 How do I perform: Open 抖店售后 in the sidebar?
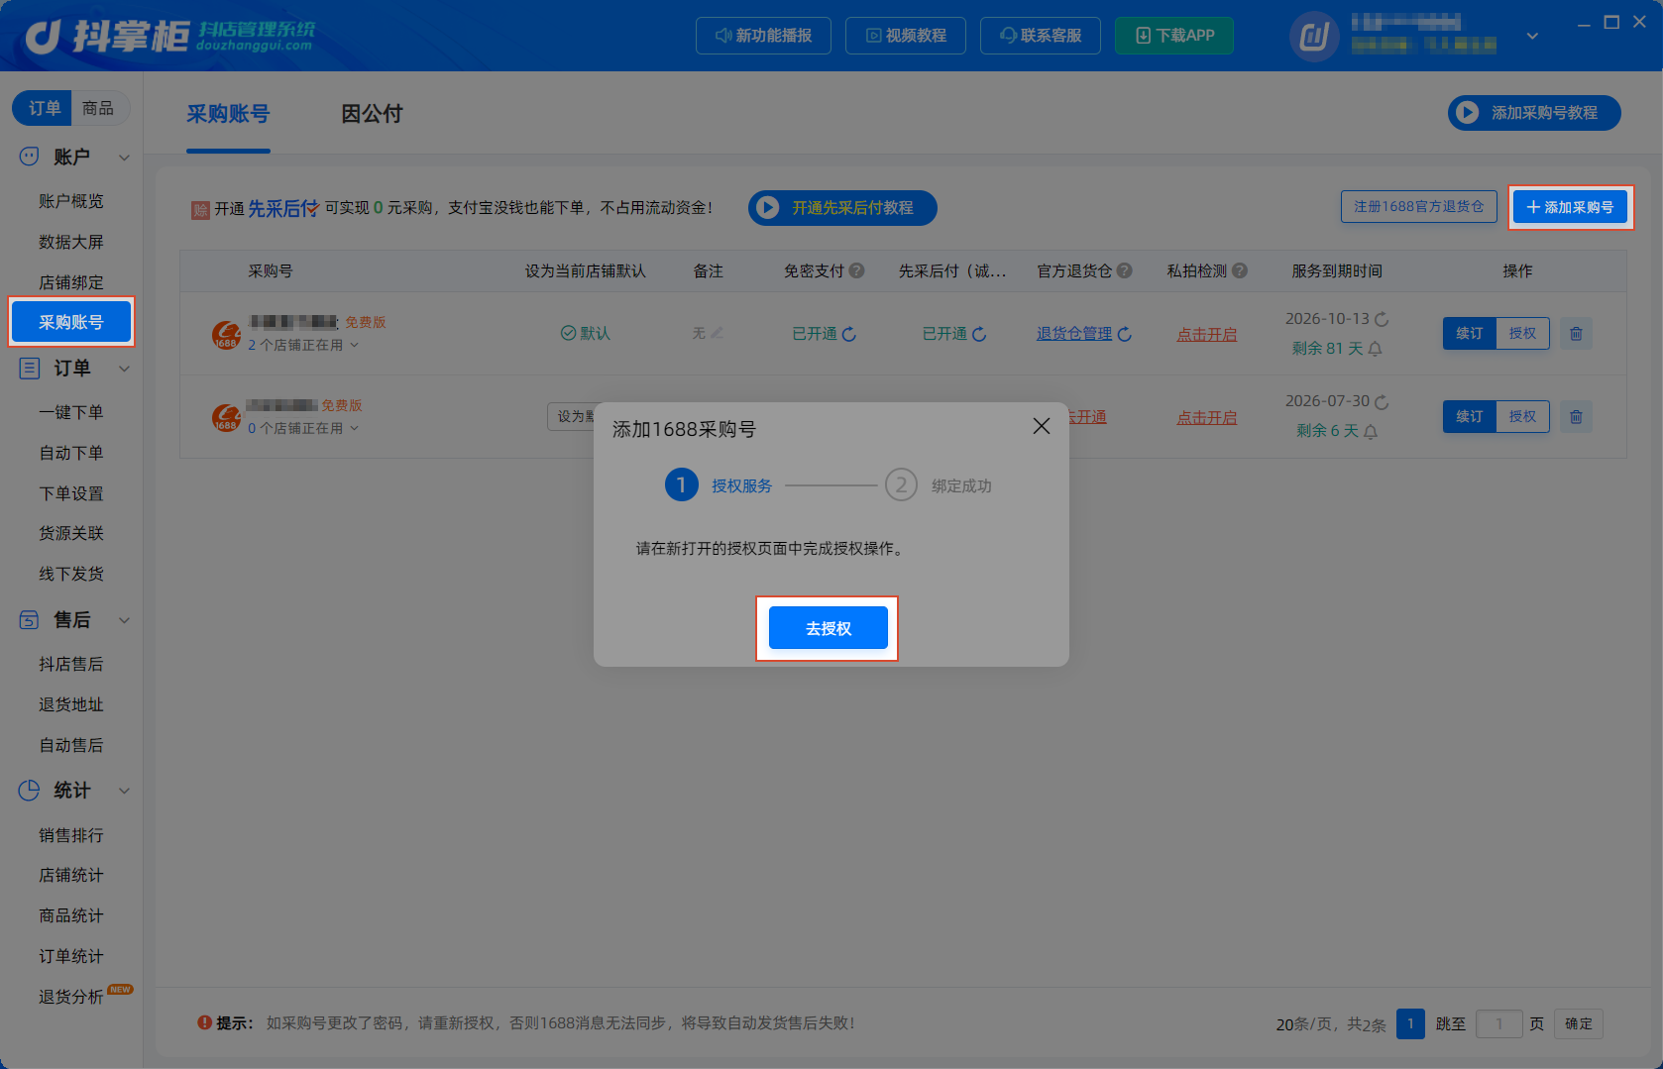tap(71, 664)
